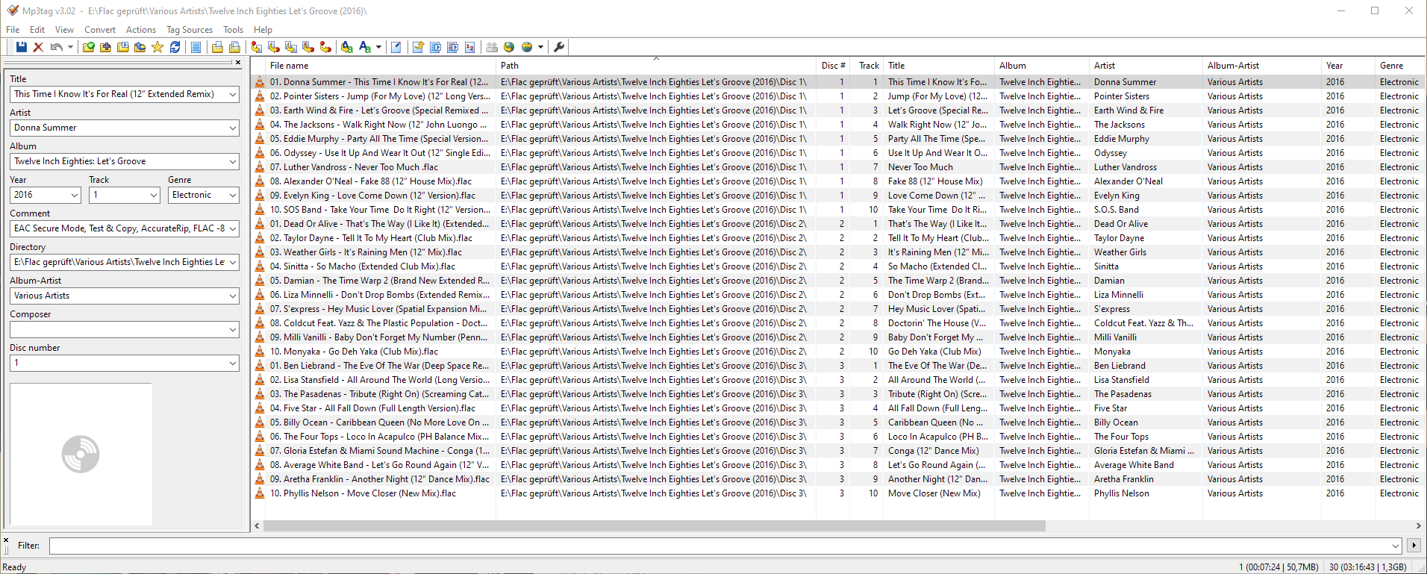Expand the Disc number field dropdown
The width and height of the screenshot is (1427, 574).
[233, 363]
